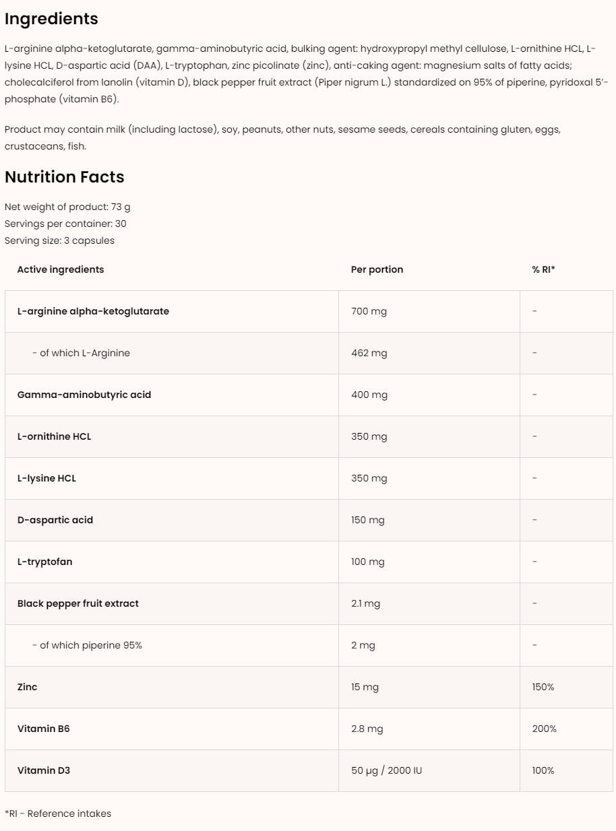Click the 'Per portion' column header
Image resolution: width=616 pixels, height=831 pixels.
point(377,269)
